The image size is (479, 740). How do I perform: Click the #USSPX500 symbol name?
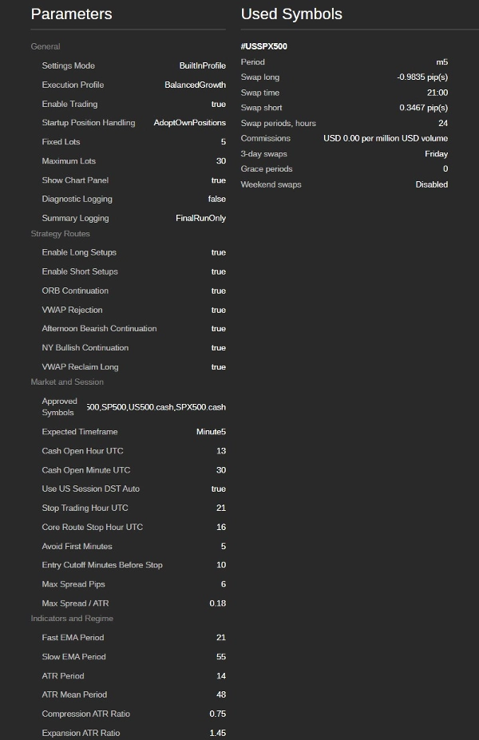pos(263,46)
